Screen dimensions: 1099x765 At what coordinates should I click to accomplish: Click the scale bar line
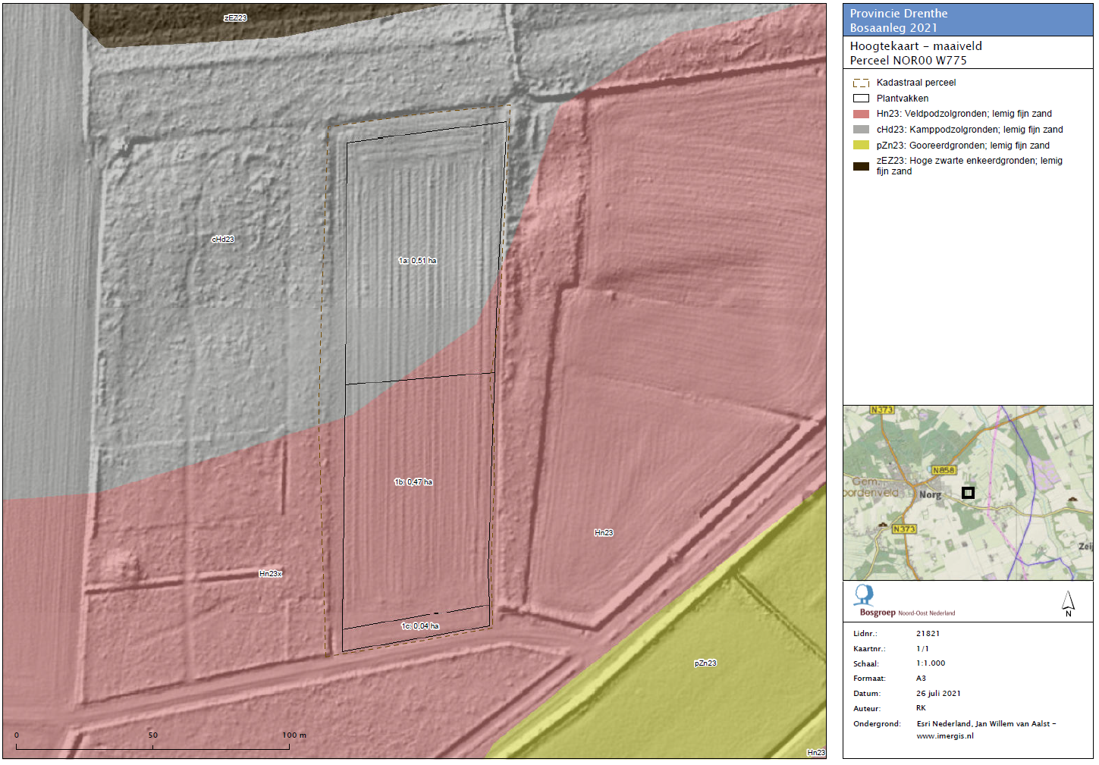[152, 748]
